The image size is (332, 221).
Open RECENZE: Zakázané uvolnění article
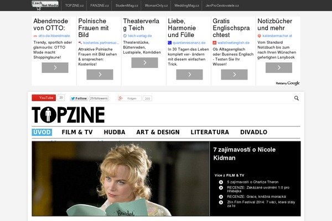pos(258,190)
